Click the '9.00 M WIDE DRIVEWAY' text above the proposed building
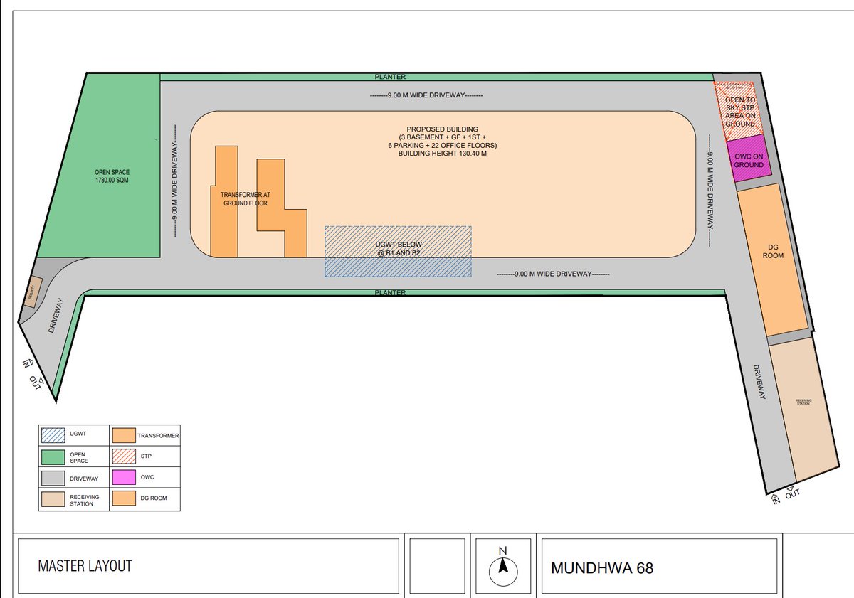This screenshot has height=598, width=854. [x=426, y=95]
